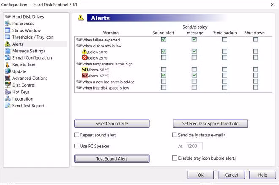Viewport: 279px width, 185px height.
Task: Click Set Free Disk Space Threshold
Action: 210,124
